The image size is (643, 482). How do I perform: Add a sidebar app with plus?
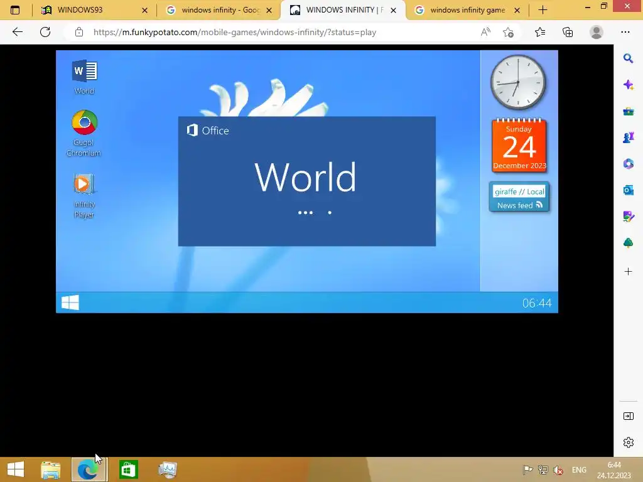pyautogui.click(x=628, y=271)
